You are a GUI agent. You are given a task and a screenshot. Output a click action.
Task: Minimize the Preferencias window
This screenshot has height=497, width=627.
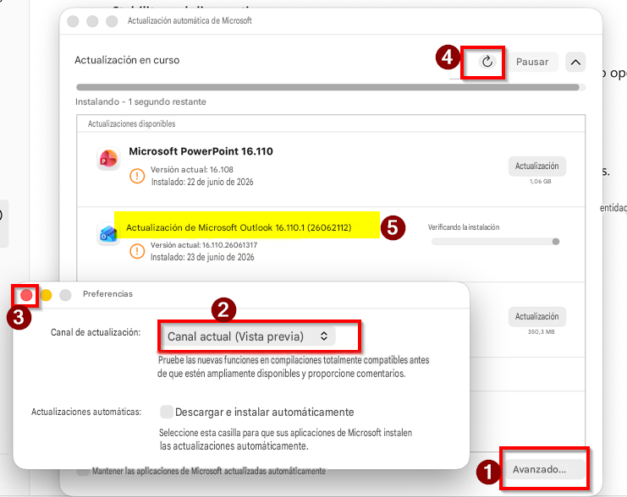pyautogui.click(x=46, y=295)
